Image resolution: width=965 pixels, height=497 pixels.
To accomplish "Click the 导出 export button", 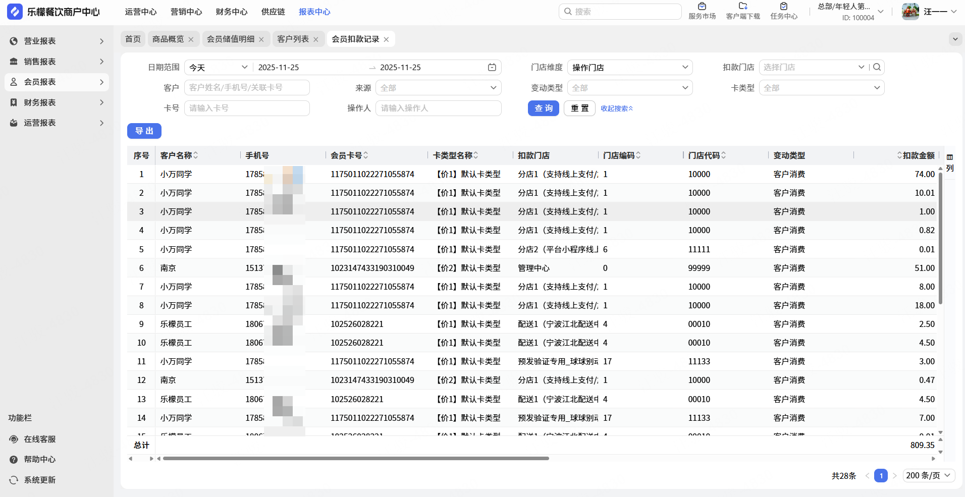I will (144, 131).
